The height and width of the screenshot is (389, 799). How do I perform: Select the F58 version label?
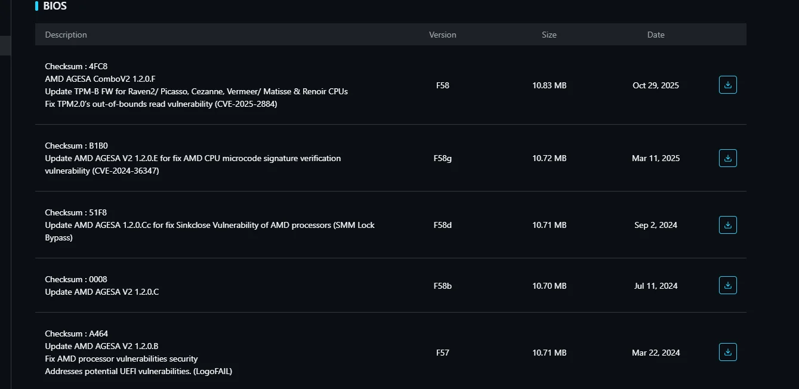[442, 85]
